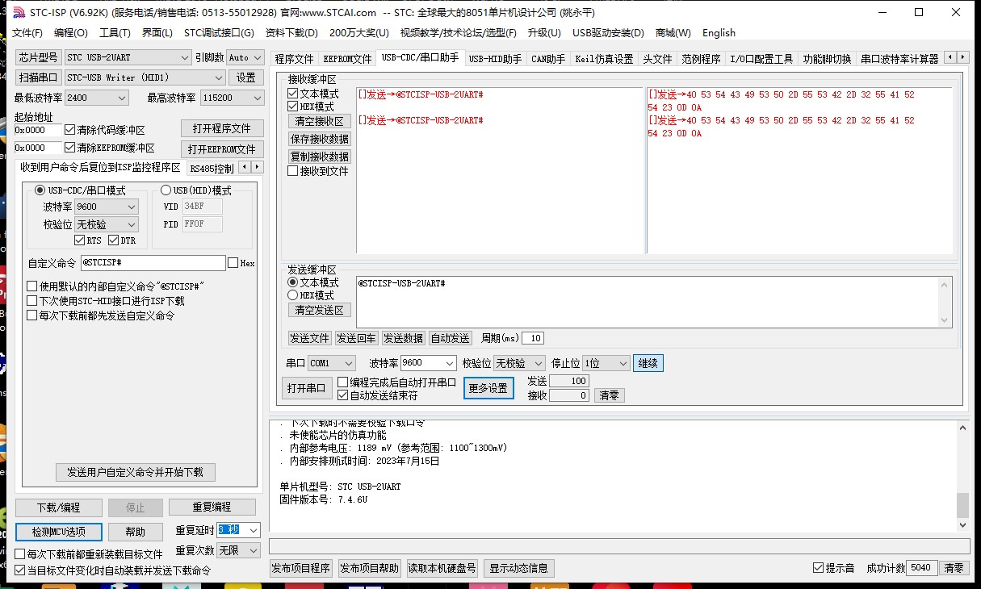The image size is (981, 589).
Task: Switch to the EEPROM文件 tab
Action: [347, 59]
